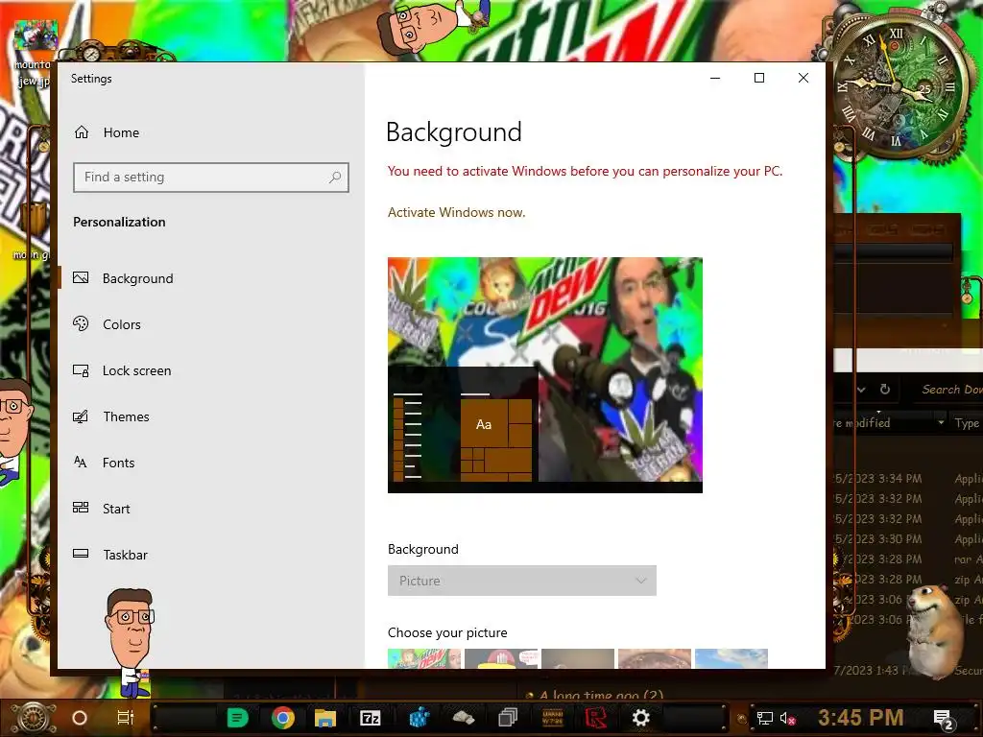
Task: Open the desktop jpg file icon
Action: 34,54
